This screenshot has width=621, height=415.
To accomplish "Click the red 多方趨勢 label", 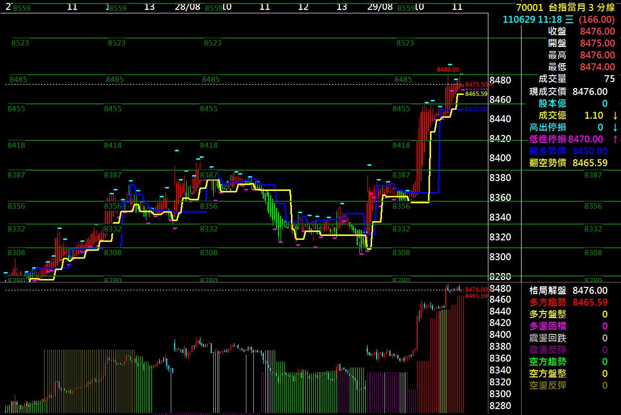I will point(548,302).
